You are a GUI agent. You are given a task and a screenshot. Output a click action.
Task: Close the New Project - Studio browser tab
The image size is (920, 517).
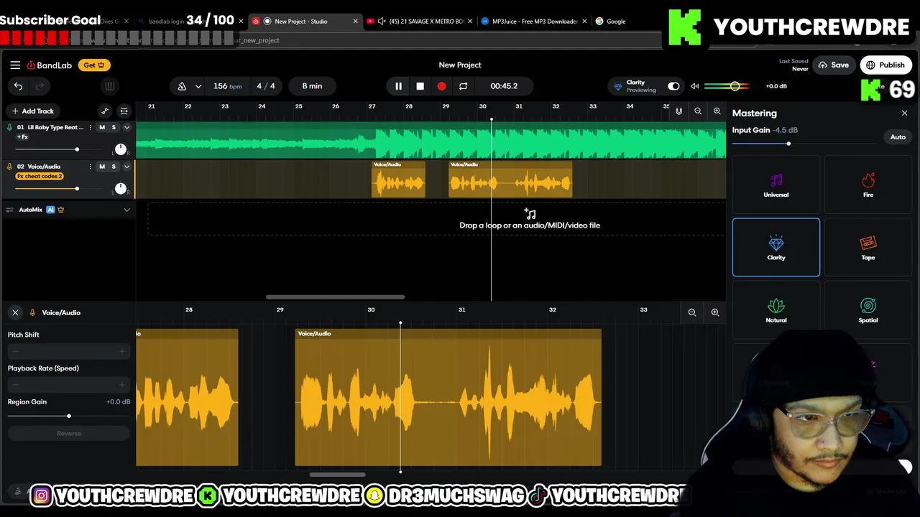(355, 22)
